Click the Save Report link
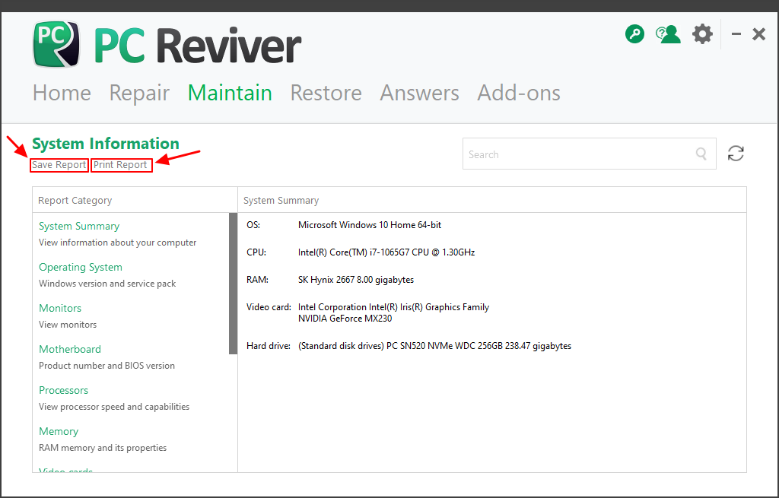Image resolution: width=779 pixels, height=498 pixels. coord(59,165)
